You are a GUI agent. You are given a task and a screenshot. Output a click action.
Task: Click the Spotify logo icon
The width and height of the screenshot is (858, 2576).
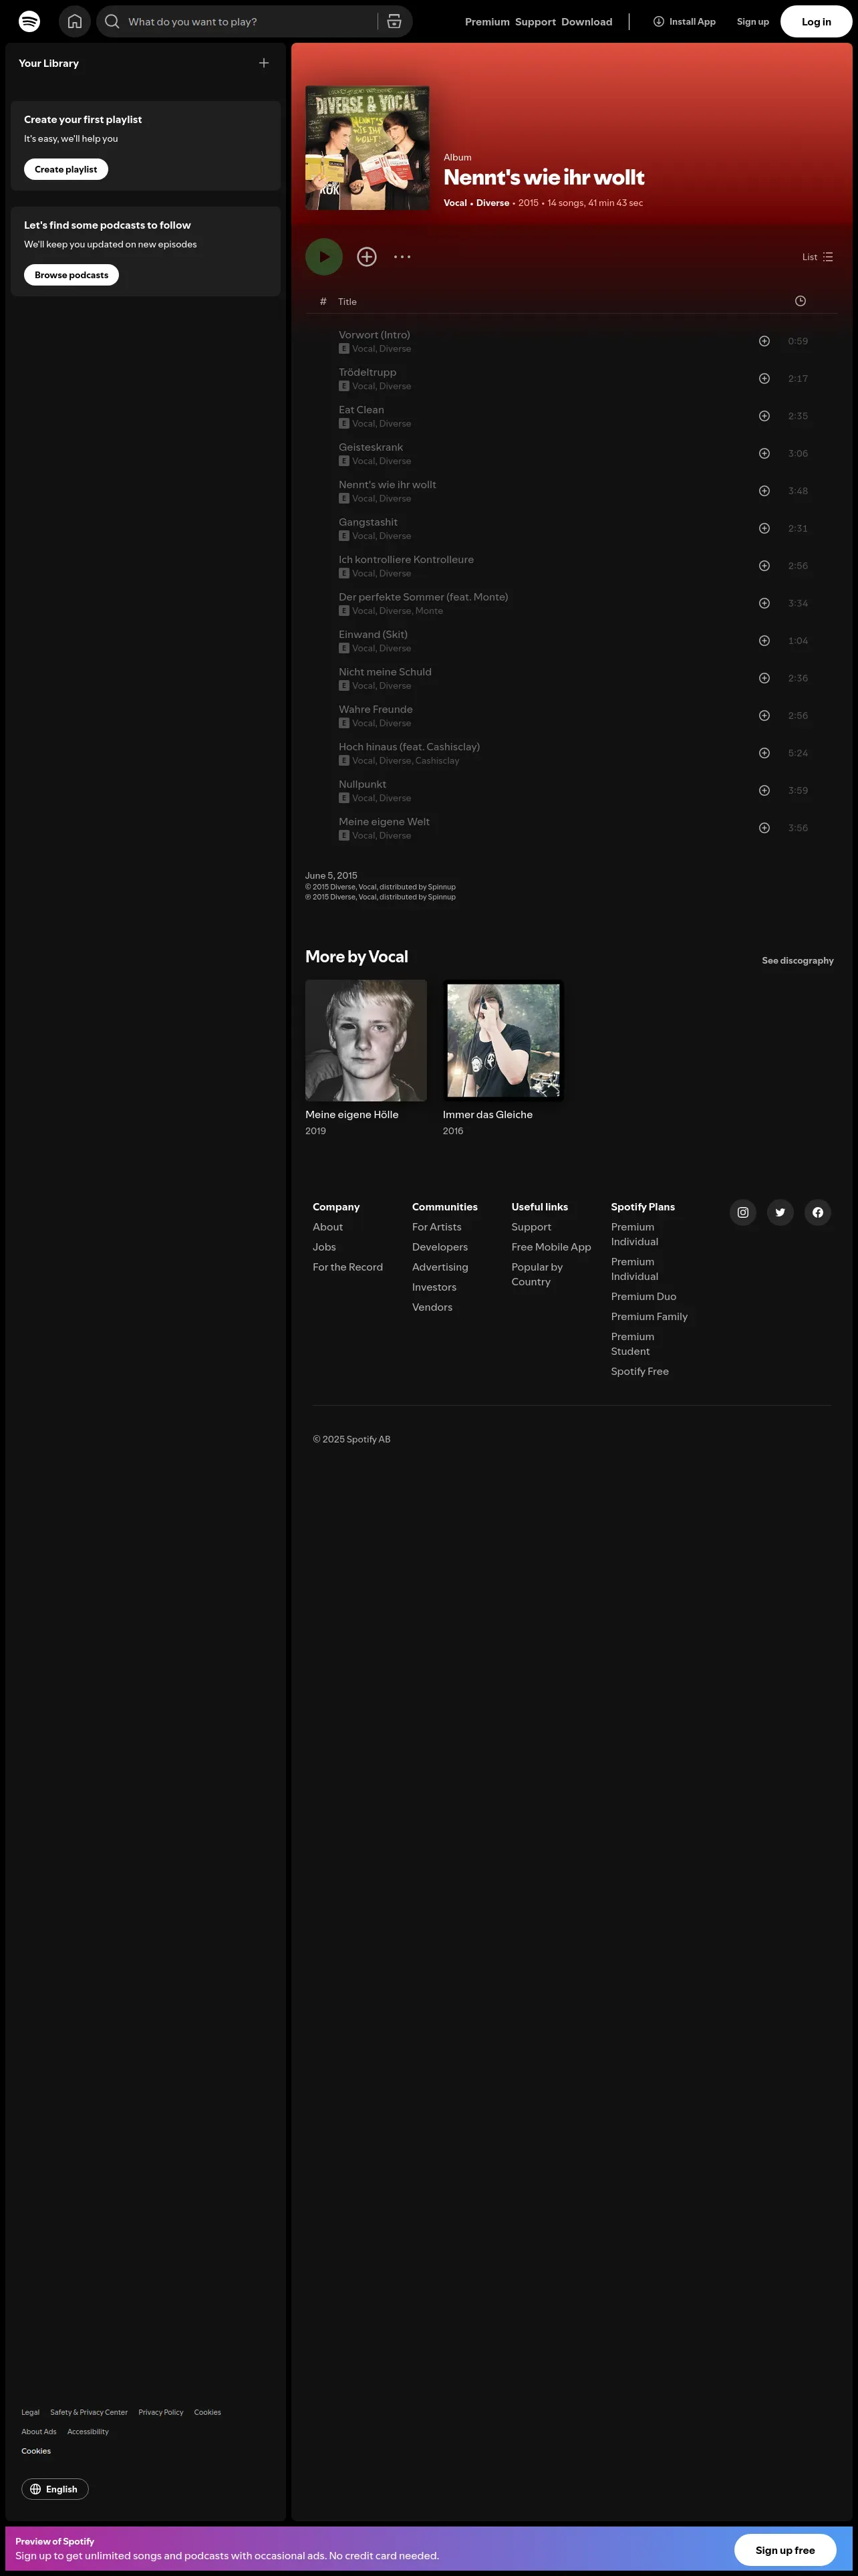(x=30, y=21)
